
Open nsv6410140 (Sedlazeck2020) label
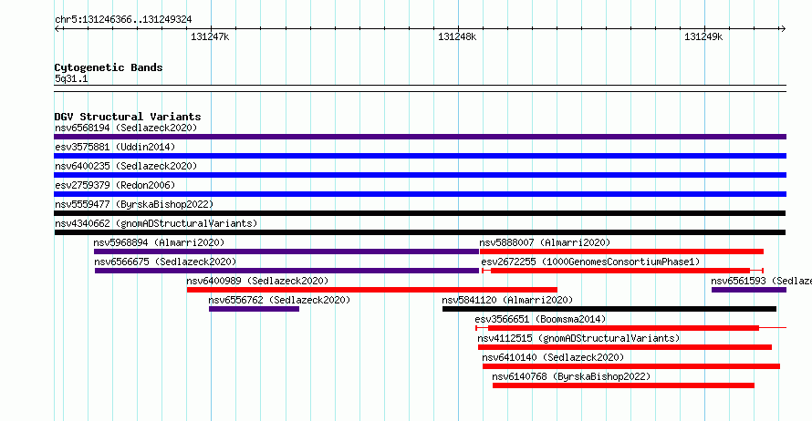coord(553,357)
